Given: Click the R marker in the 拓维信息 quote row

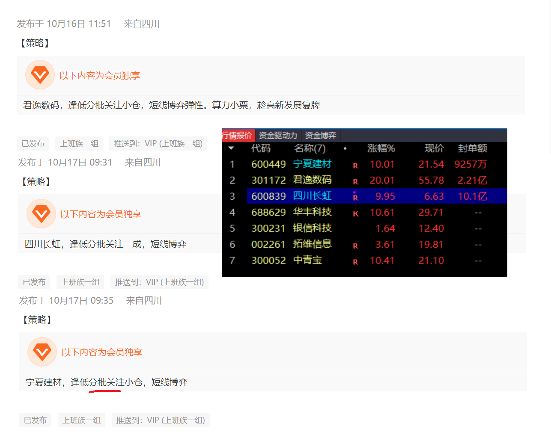Looking at the screenshot, I should click(x=355, y=246).
